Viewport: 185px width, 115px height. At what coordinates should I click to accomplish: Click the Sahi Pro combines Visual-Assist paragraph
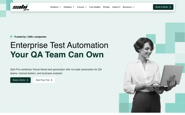[56, 71]
